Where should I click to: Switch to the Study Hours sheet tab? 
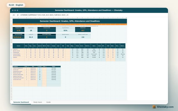(x=38, y=102)
